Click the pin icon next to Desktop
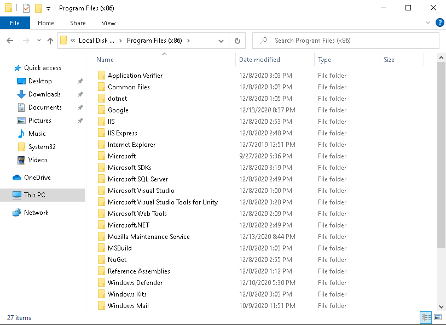Screen dimensions: 446x325 point(80,81)
